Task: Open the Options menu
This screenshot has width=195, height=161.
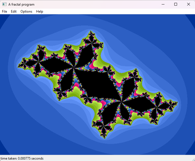Action: click(26, 11)
